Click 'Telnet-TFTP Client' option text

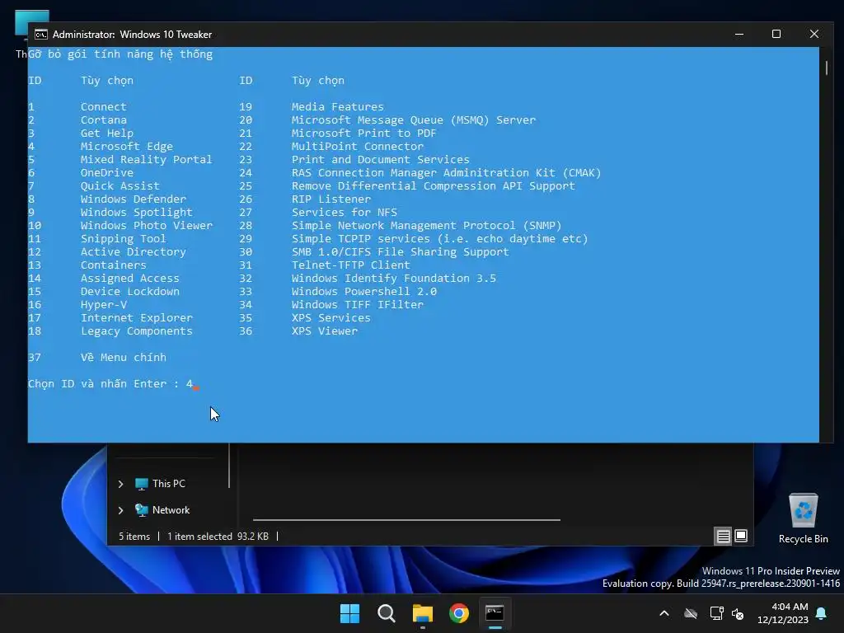point(351,265)
